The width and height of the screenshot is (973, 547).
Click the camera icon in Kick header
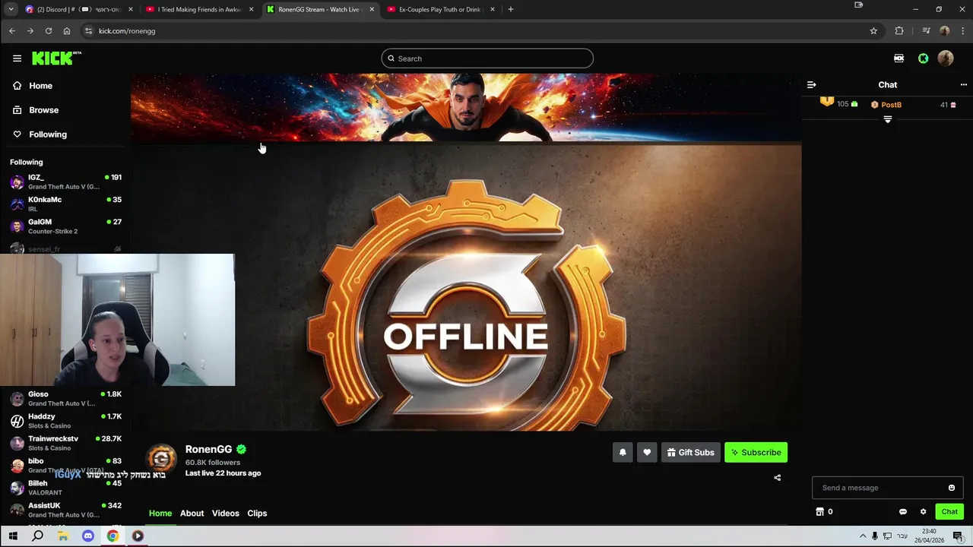899,58
